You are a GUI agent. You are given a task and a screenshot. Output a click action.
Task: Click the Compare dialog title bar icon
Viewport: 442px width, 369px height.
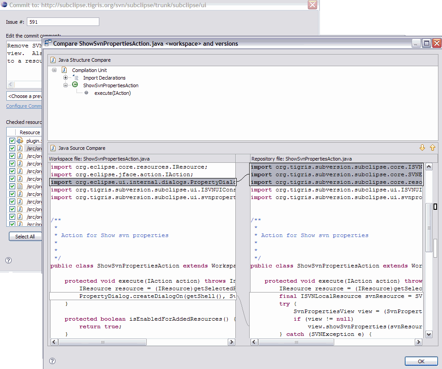[x=48, y=43]
